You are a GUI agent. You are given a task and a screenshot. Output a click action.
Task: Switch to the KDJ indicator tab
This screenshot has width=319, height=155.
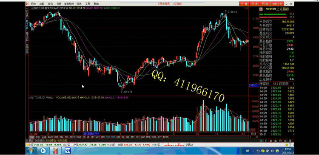point(132,137)
